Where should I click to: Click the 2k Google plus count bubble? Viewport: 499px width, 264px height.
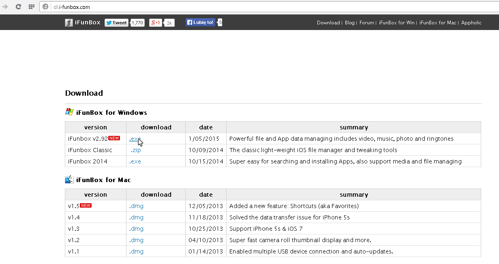[x=169, y=23]
